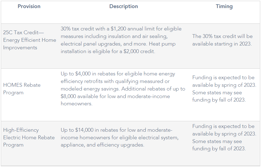Click the Description column header
The width and height of the screenshot is (261, 167).
(x=124, y=6)
